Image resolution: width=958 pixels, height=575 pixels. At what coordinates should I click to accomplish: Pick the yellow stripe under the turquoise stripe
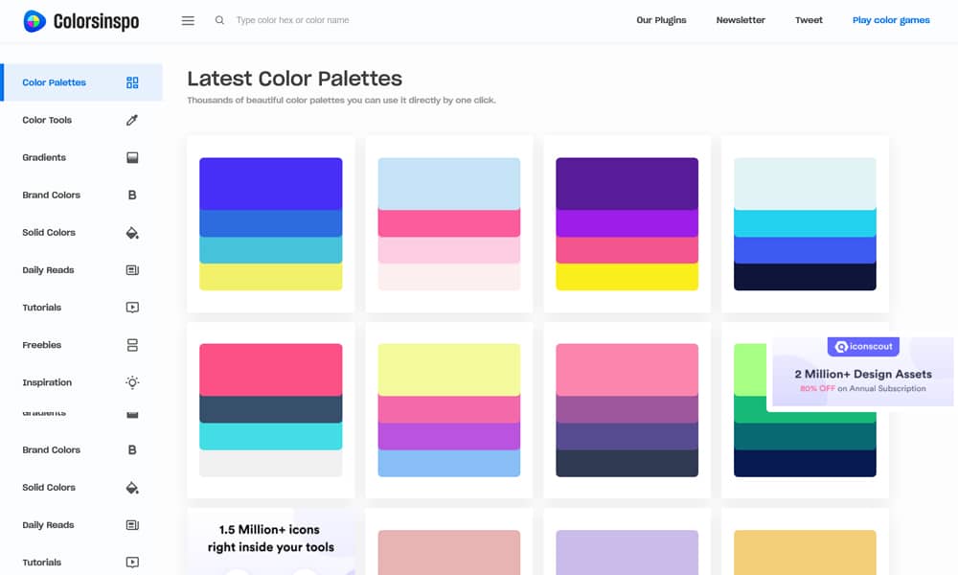271,277
